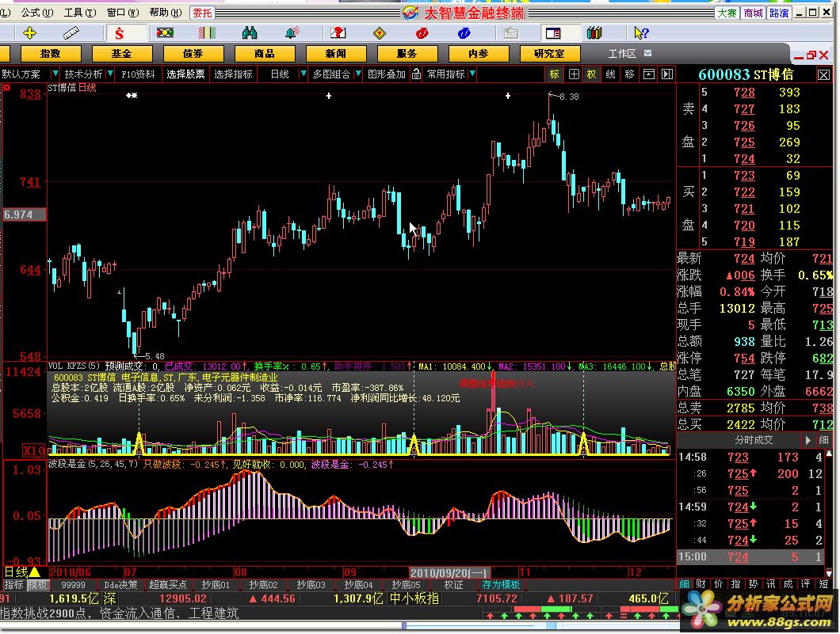Select the 超赢买点 indicator tab
This screenshot has height=634, width=840.
pyautogui.click(x=168, y=585)
